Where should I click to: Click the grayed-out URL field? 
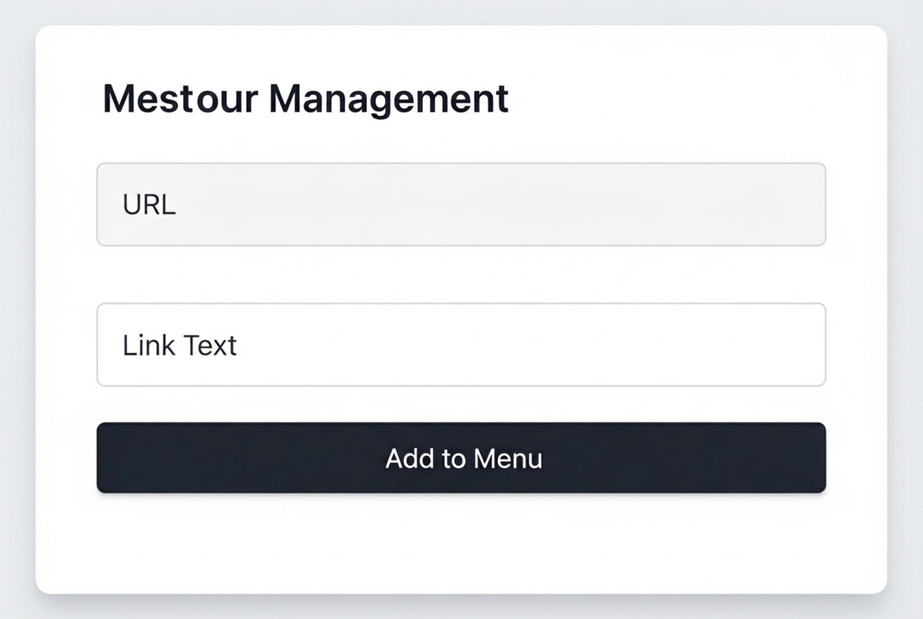point(460,204)
